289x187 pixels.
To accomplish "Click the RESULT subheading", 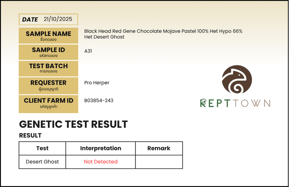I will [x=30, y=135].
